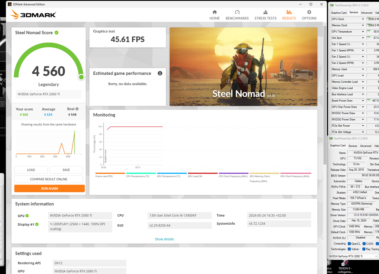The width and height of the screenshot is (379, 274).
Task: Click the orange RUN AGAIN button
Action: coord(50,188)
